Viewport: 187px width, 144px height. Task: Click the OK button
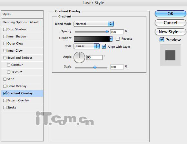pos(171,14)
